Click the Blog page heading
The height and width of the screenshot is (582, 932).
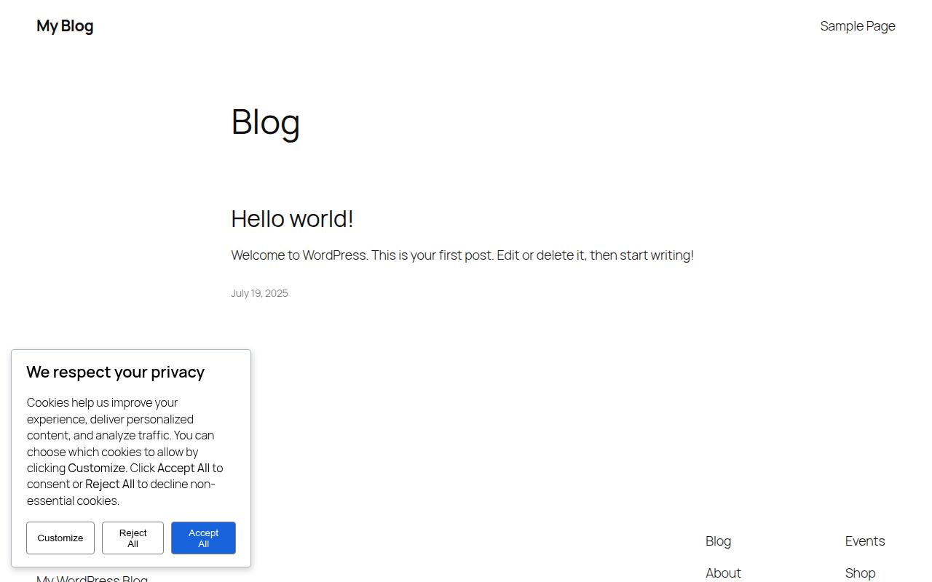pyautogui.click(x=266, y=121)
